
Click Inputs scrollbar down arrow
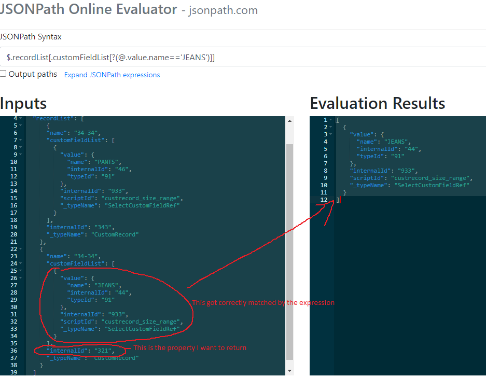(x=289, y=371)
